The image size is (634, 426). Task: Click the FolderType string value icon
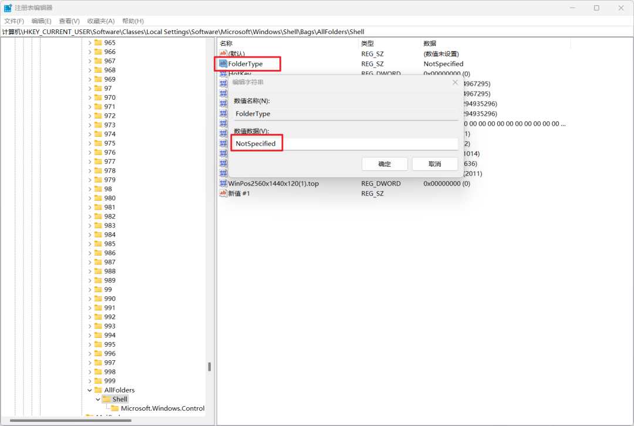pyautogui.click(x=223, y=63)
